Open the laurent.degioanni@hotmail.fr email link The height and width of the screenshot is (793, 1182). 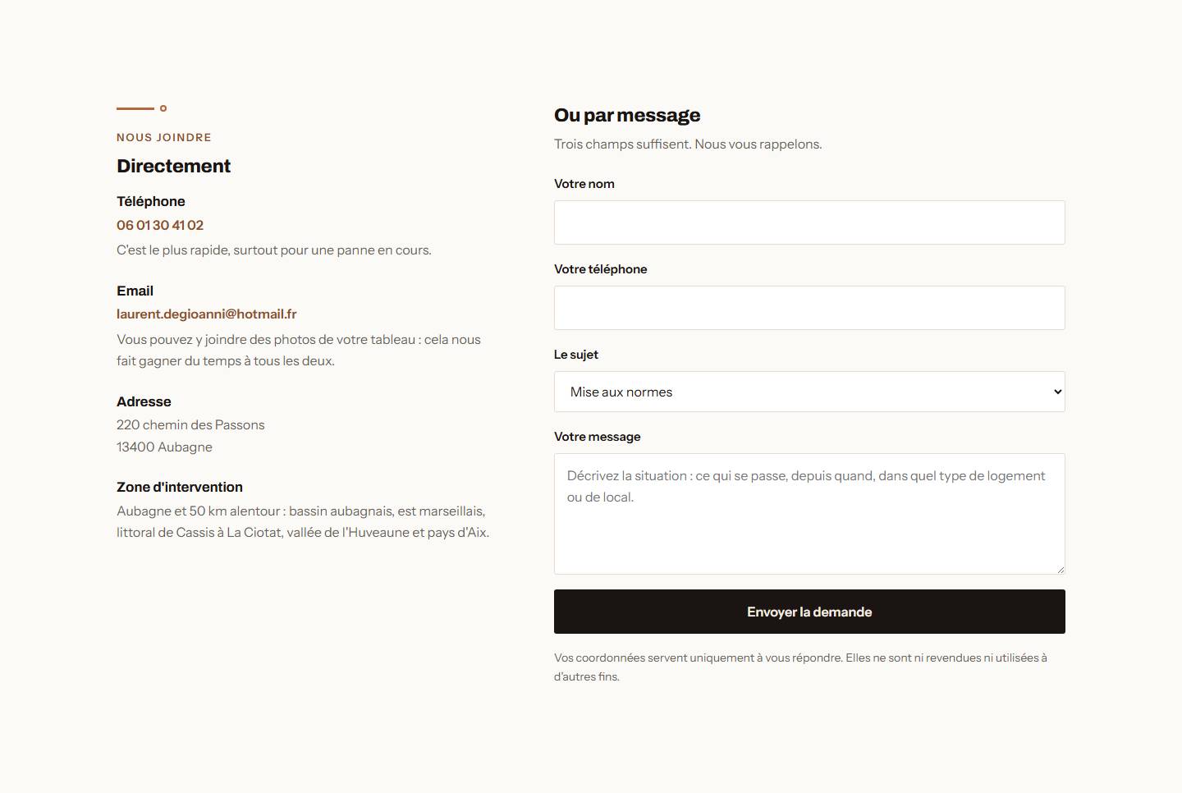click(206, 314)
